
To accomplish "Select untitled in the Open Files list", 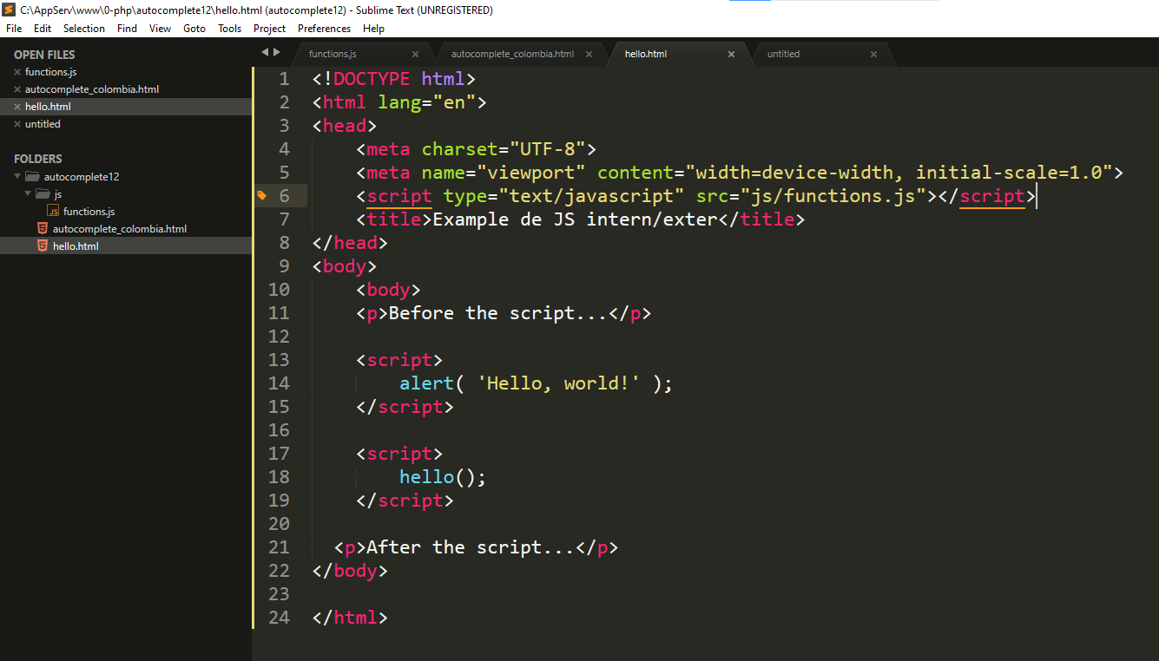I will 43,124.
